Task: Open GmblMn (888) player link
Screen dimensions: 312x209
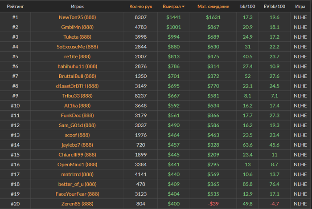Action: tap(77, 27)
